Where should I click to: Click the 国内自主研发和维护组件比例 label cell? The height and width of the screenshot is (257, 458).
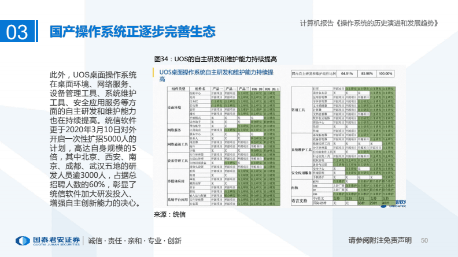[313, 74]
